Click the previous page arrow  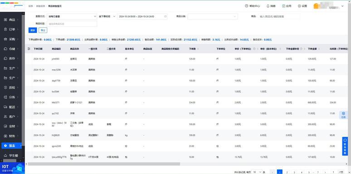coord(272,172)
